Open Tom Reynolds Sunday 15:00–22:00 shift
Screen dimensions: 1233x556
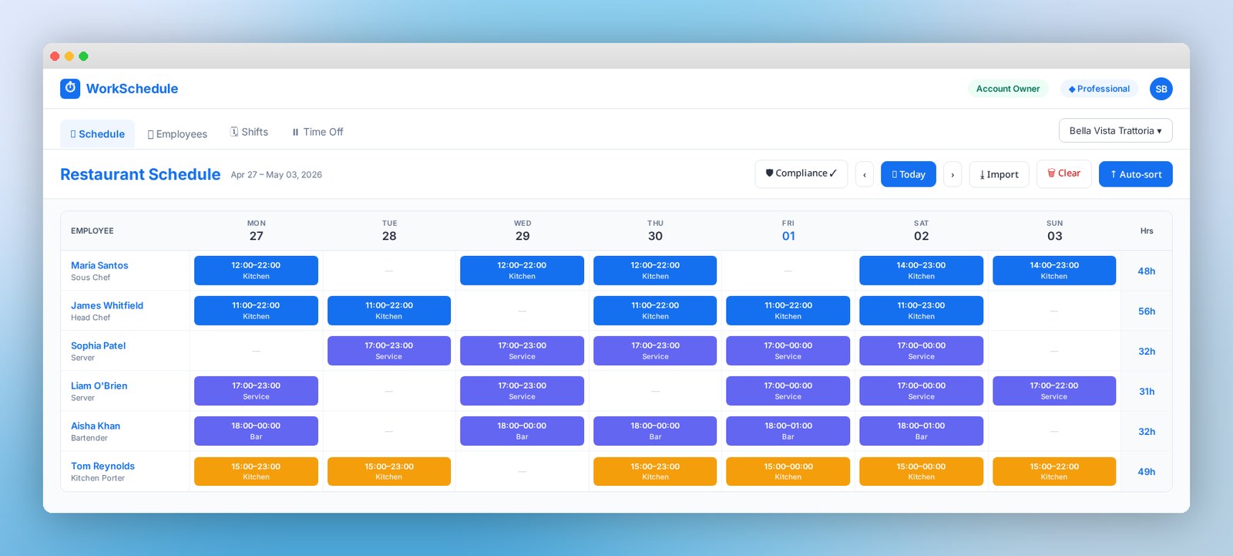[x=1054, y=471]
